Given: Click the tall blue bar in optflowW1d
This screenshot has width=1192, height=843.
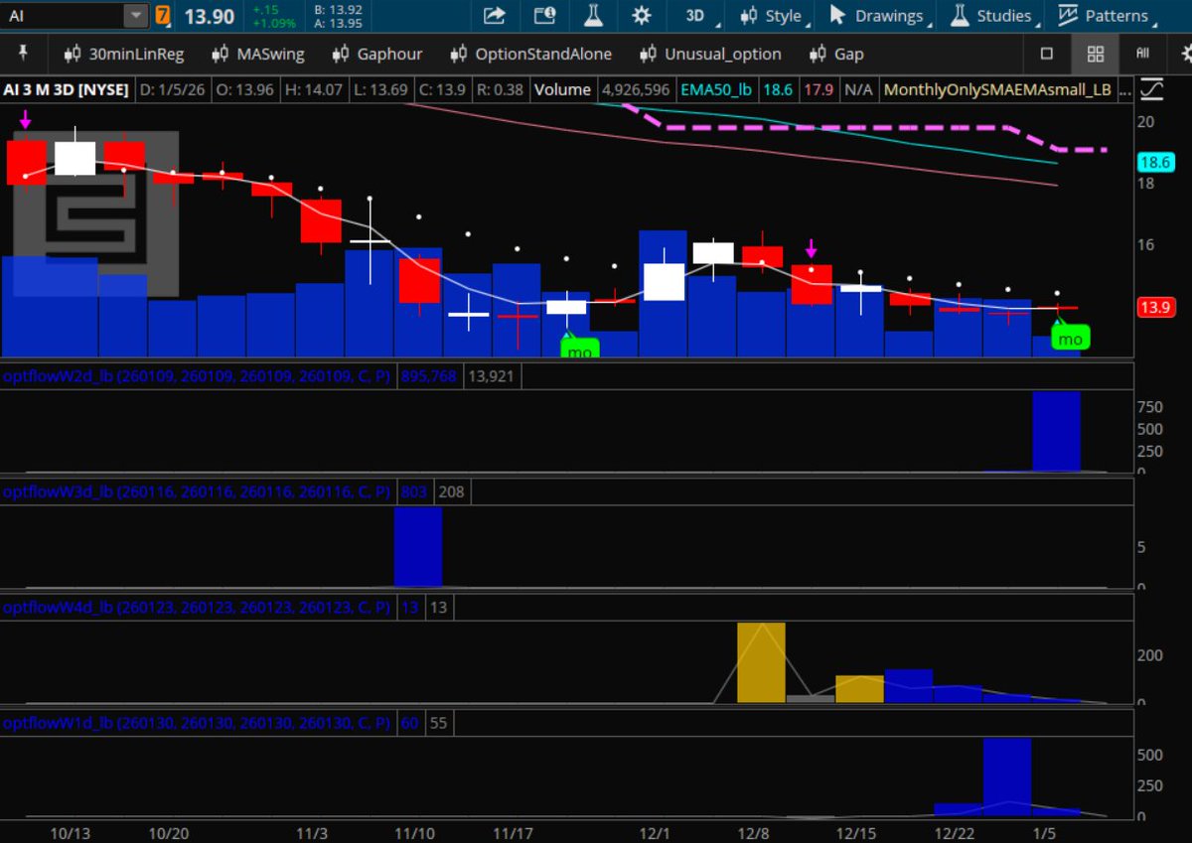Looking at the screenshot, I should [x=1007, y=778].
